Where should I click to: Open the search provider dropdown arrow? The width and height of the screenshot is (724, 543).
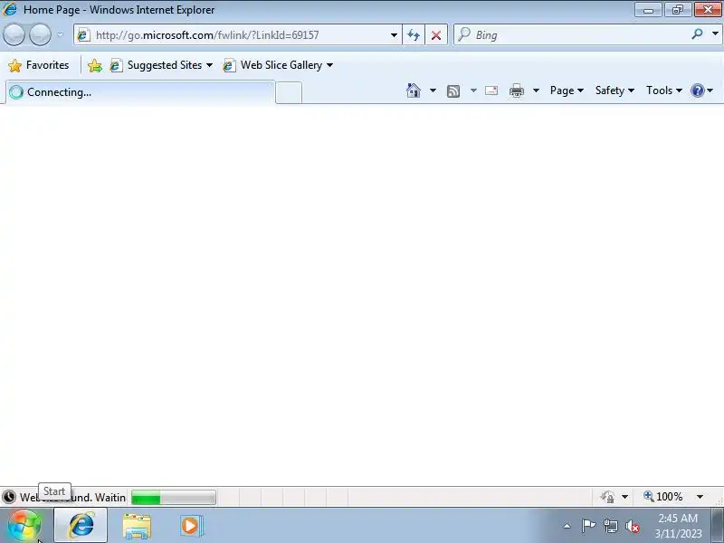tap(715, 33)
